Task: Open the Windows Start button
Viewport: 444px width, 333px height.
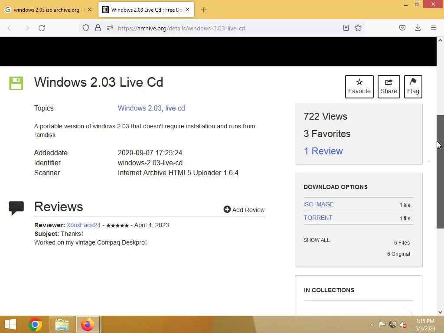Action: tap(10, 324)
